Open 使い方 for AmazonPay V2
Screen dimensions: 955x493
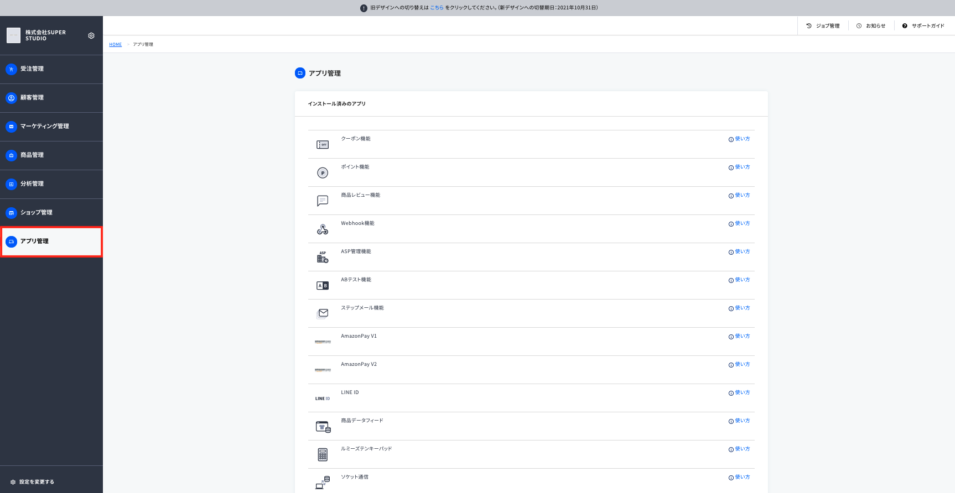[739, 365]
